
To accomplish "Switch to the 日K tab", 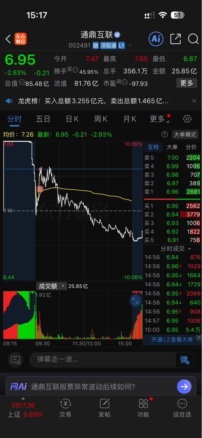I will pos(72,119).
